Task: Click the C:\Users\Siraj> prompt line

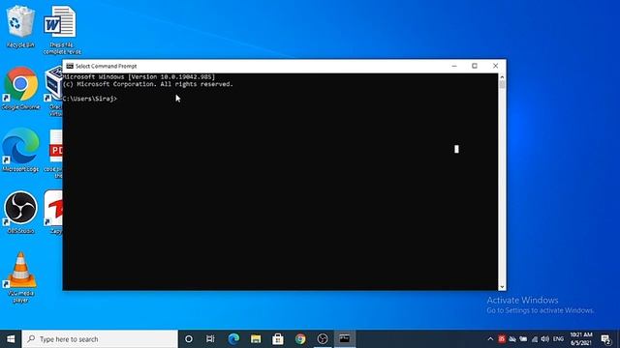Action: point(90,99)
